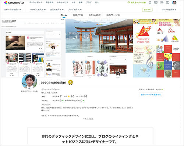This screenshot has width=184, height=146.
Task: Expand the 仕事・相談を探す dropdown
Action: pyautogui.click(x=13, y=10)
